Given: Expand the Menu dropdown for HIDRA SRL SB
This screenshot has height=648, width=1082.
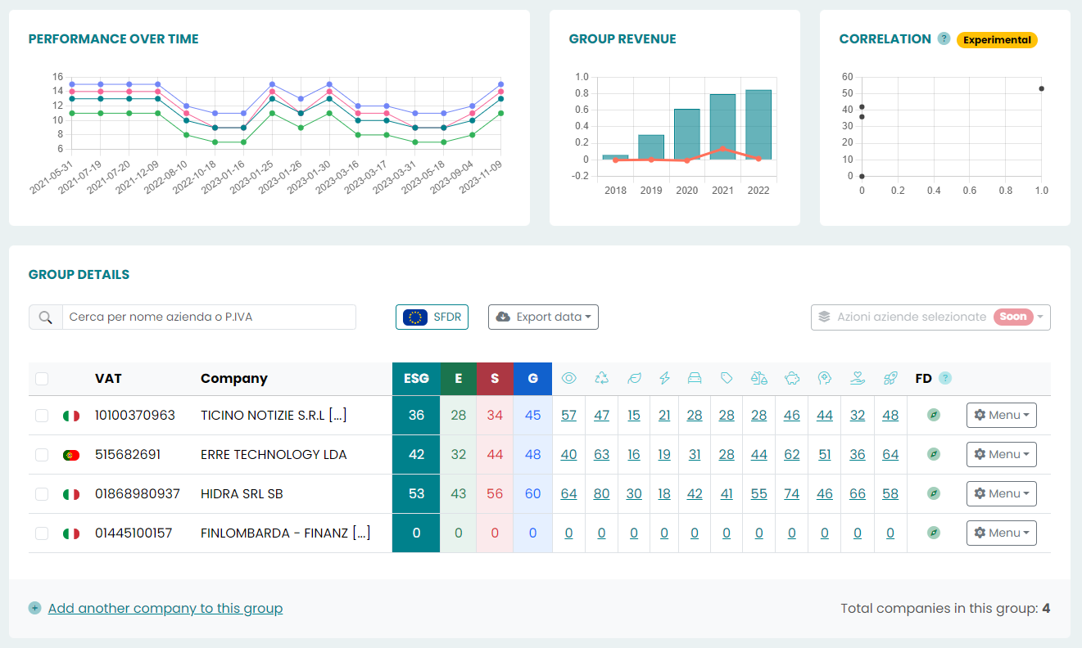Looking at the screenshot, I should (1001, 493).
